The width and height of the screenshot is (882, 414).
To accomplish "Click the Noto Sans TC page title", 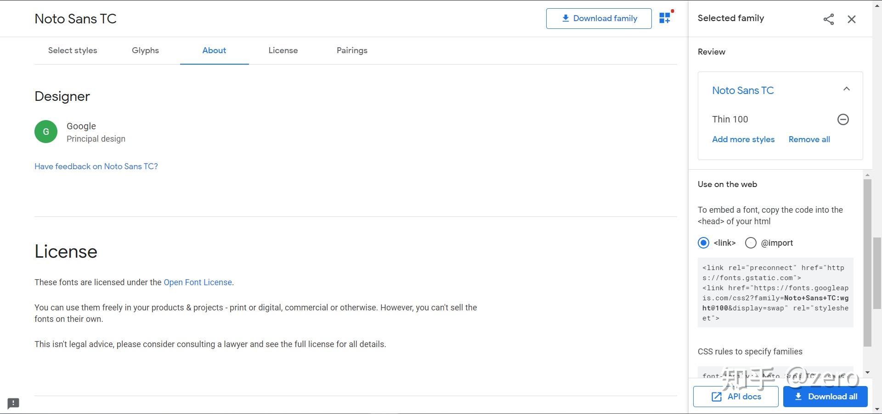I will click(x=75, y=19).
